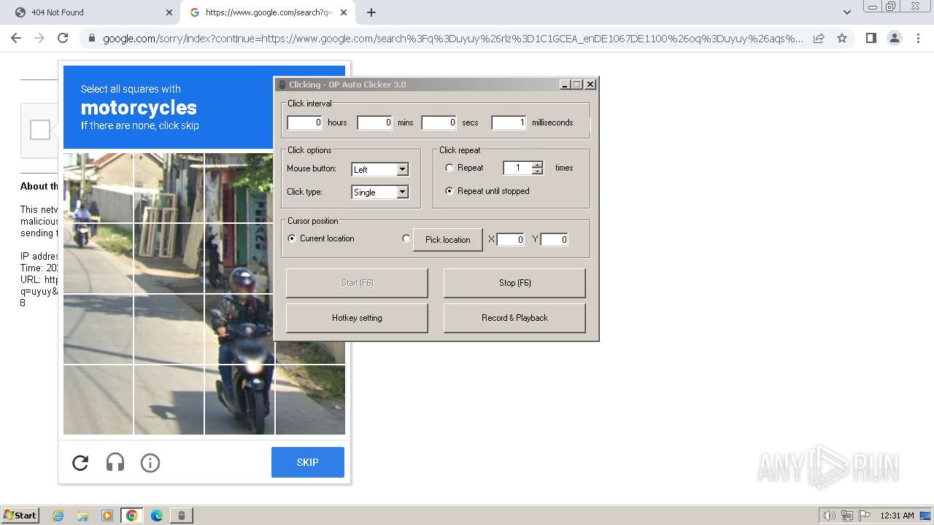Select Repeat until stopped radio option
Screen dimensions: 934x525
(449, 191)
